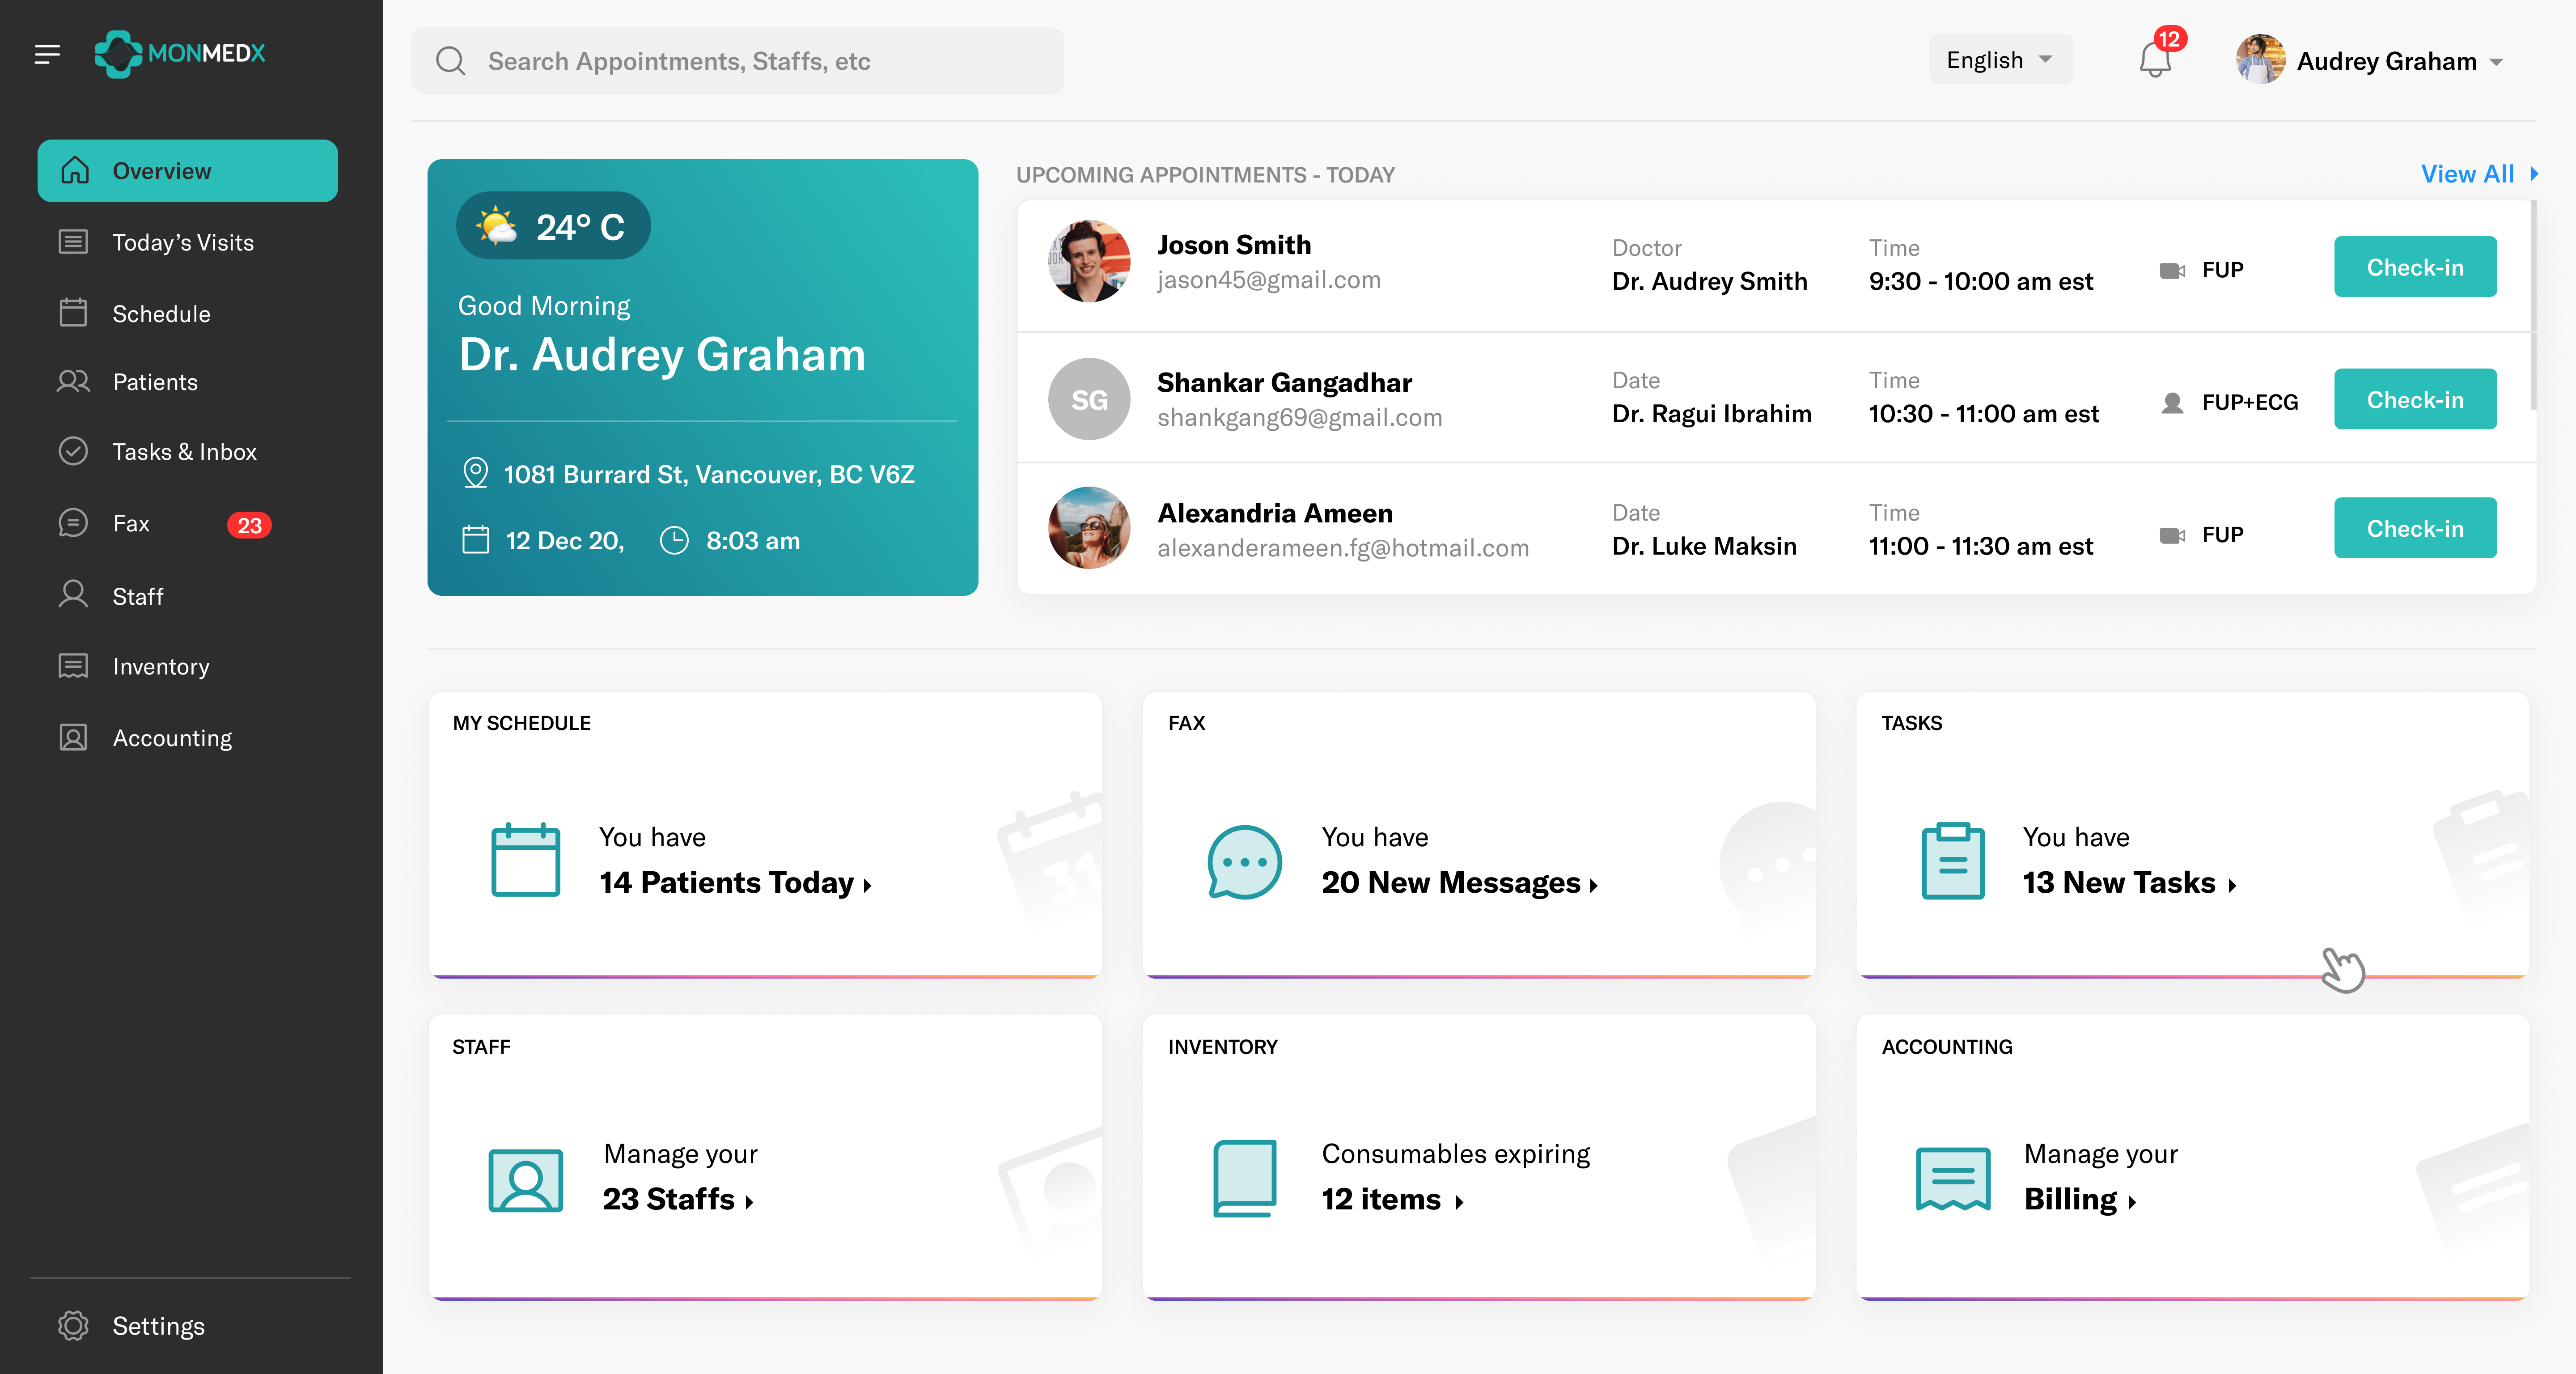
Task: Click the location pin icon
Action: pyautogui.click(x=476, y=473)
